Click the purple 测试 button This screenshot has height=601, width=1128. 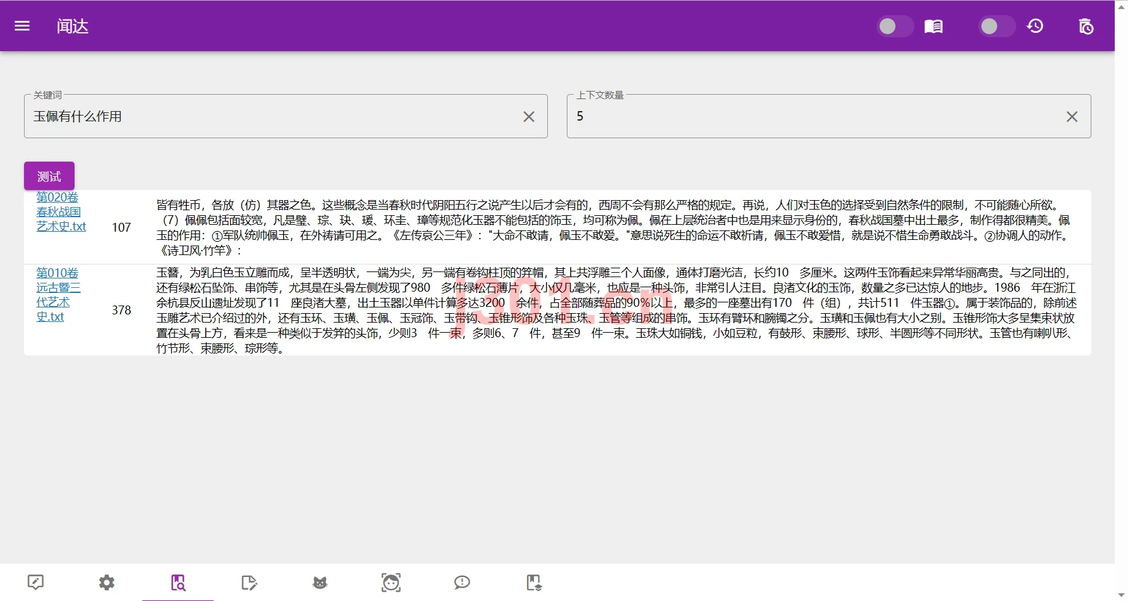tap(49, 176)
